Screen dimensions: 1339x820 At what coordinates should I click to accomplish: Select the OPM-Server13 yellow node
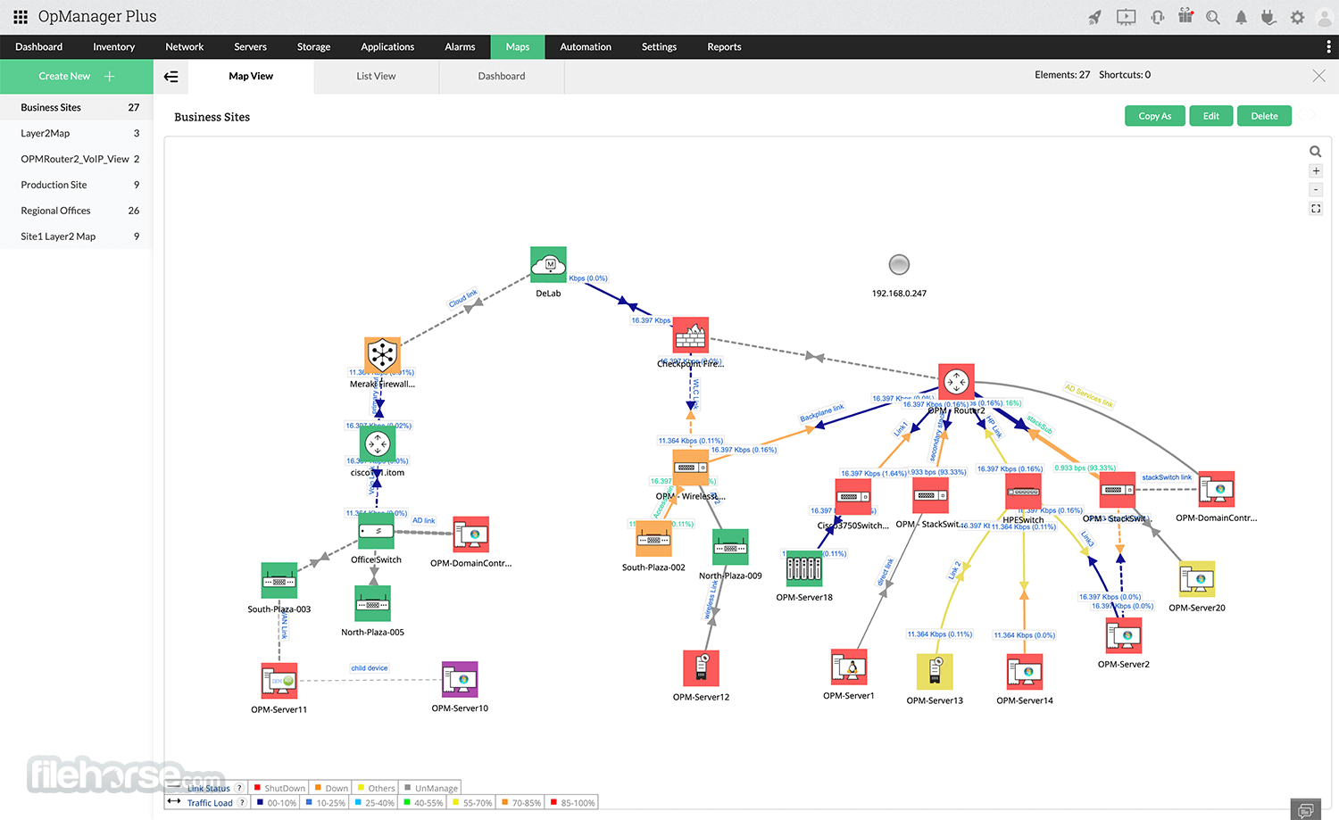(x=935, y=672)
